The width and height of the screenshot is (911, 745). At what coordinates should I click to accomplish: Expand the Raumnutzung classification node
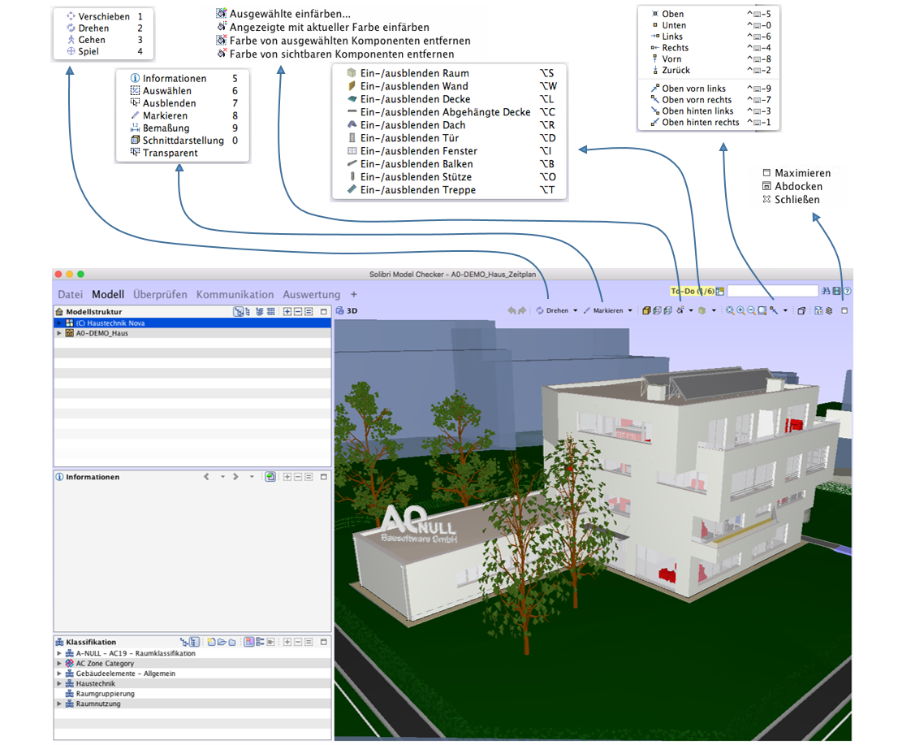point(59,704)
